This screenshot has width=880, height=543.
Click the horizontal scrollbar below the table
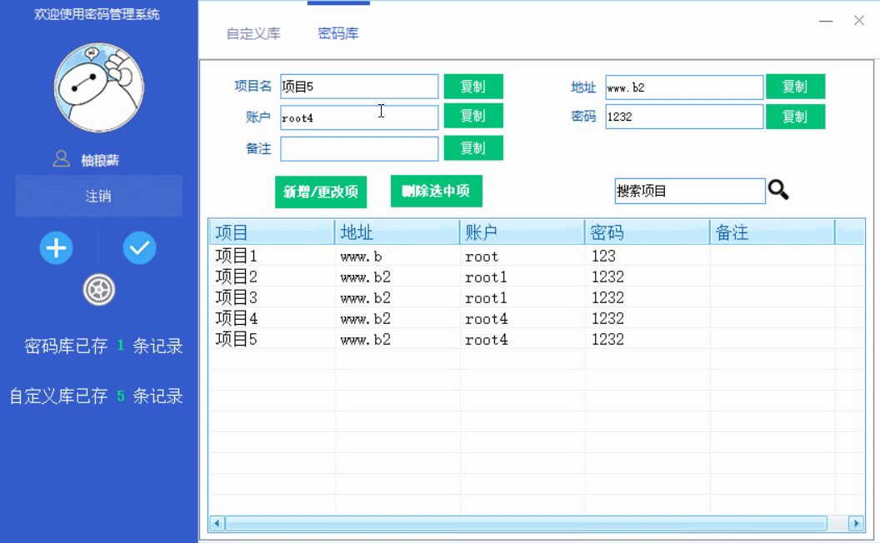533,523
